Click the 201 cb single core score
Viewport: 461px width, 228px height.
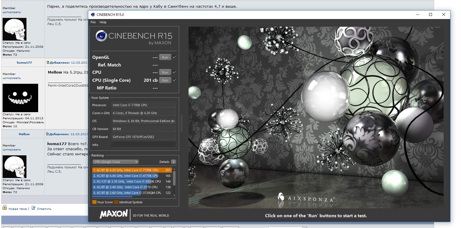pyautogui.click(x=151, y=80)
